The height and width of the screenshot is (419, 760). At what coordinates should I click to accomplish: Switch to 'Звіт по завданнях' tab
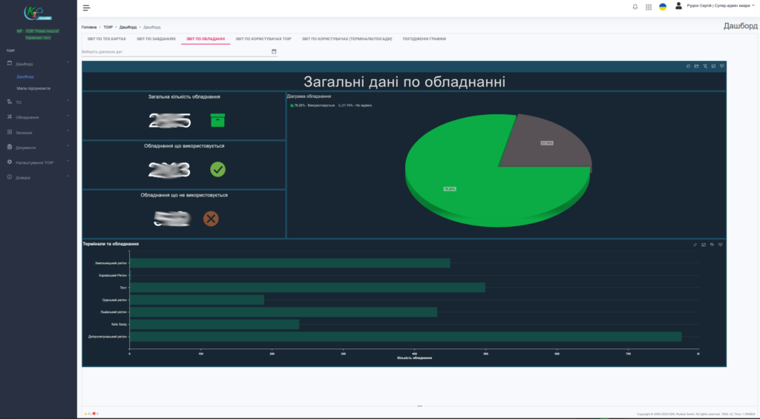(156, 39)
